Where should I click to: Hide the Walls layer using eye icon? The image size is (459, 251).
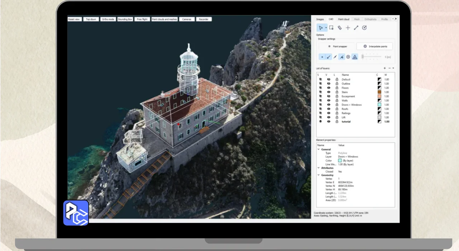click(x=328, y=101)
